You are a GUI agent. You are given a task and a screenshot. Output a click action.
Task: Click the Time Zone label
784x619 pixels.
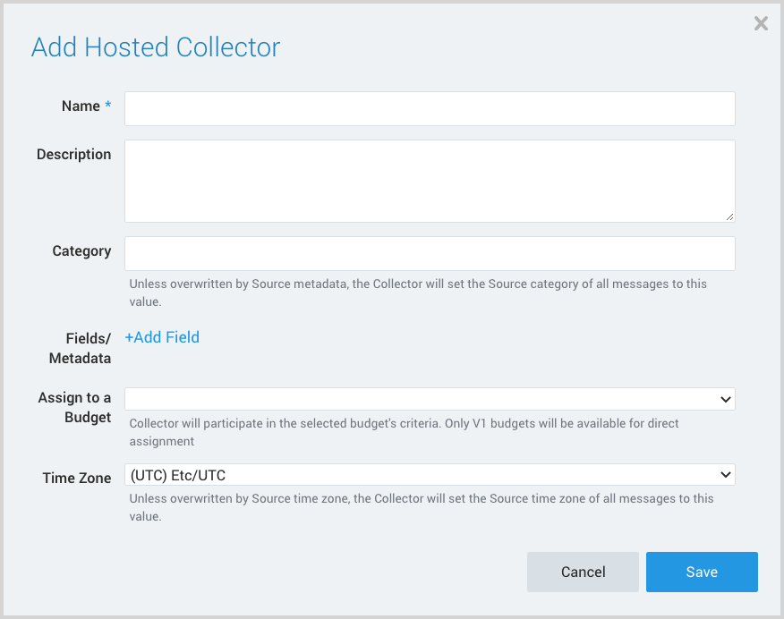(77, 478)
